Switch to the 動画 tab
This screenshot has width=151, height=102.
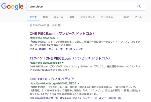pos(45,17)
